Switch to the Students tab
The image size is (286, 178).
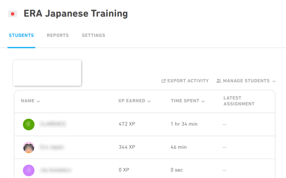tap(21, 35)
